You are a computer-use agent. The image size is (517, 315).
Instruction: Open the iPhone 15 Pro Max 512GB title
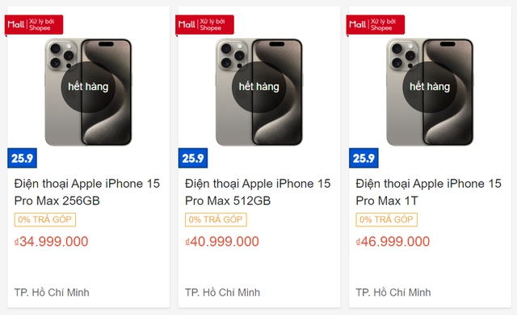[x=258, y=192]
